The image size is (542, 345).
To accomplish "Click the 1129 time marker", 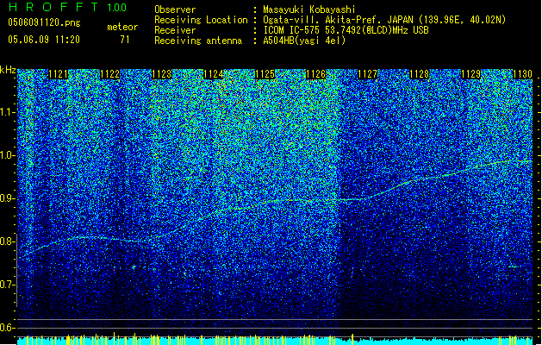I will point(470,74).
